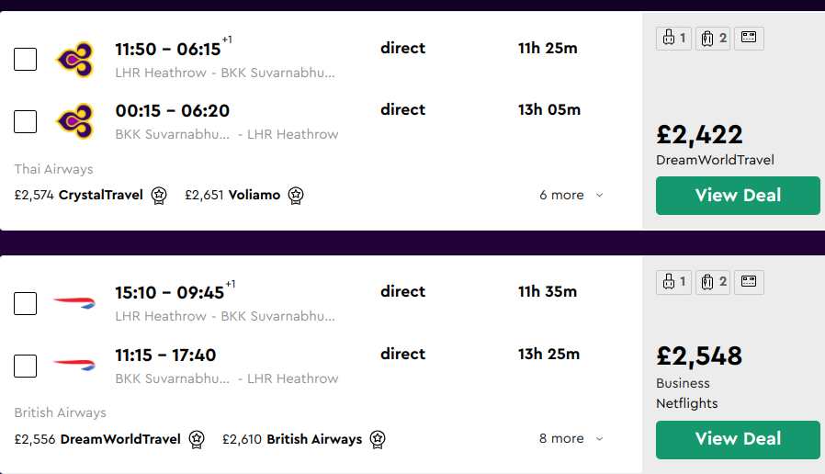This screenshot has height=474, width=825.
Task: Tick checkbox for 00:15 return flight
Action: tap(26, 121)
